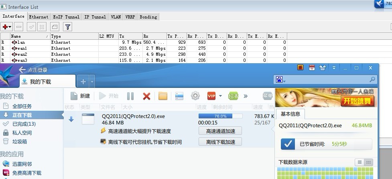Viewport: 392px width, 179px height.
Task: Click the Baidu paw search engine dropdown
Action: [x=280, y=80]
